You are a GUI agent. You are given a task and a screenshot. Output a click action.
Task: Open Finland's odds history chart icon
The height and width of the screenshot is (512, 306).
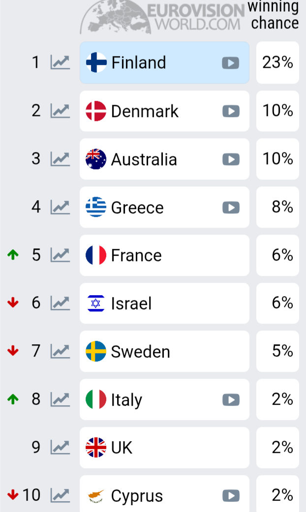point(60,62)
